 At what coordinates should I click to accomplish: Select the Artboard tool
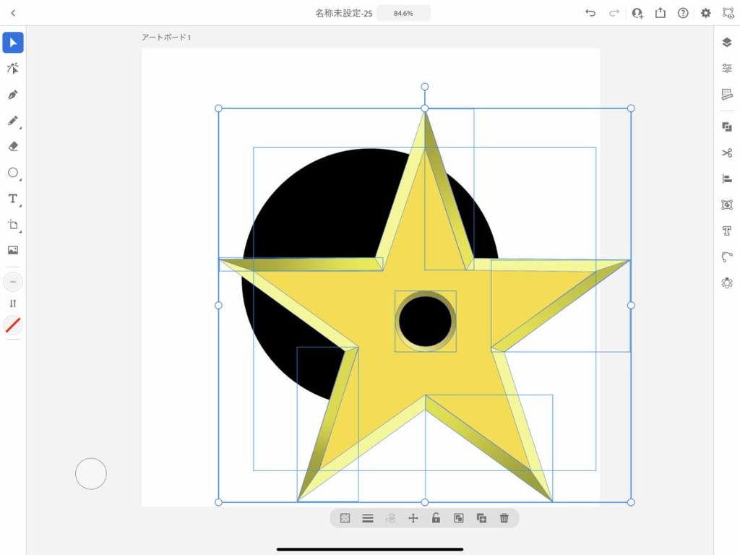[13, 225]
